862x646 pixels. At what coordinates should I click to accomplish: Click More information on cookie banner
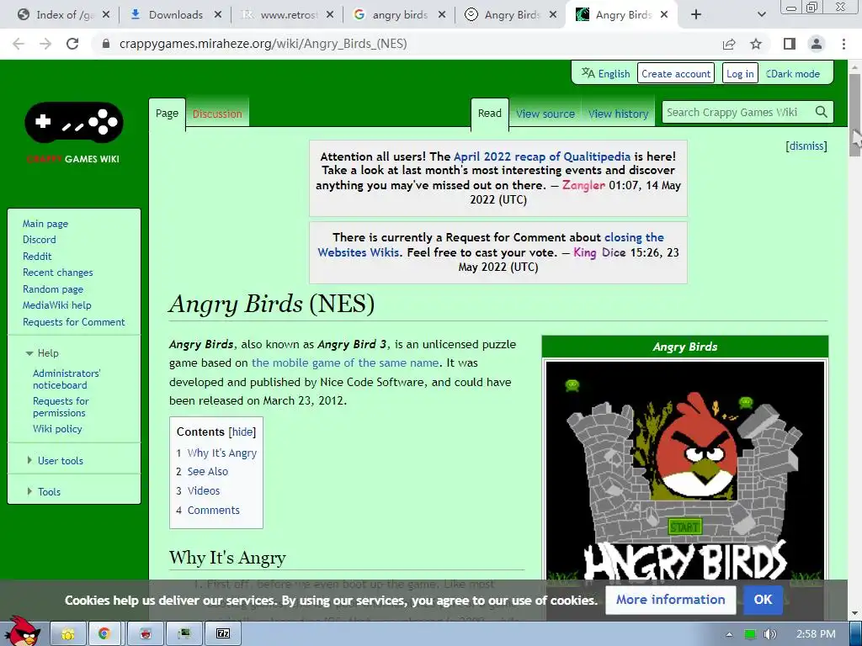[x=670, y=600]
